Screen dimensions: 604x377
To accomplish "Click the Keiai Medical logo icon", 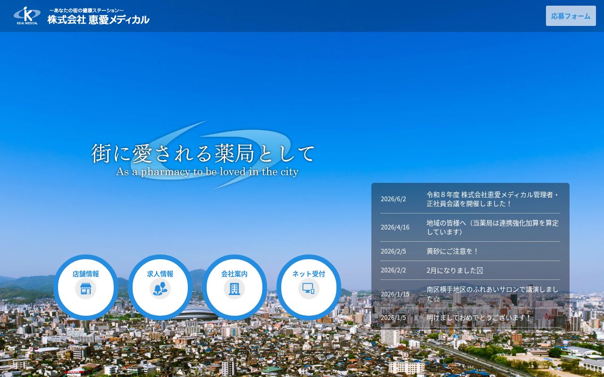I will coord(27,16).
